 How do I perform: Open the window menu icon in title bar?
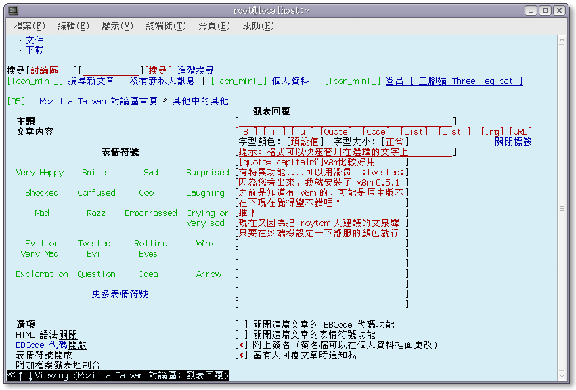pos(13,10)
